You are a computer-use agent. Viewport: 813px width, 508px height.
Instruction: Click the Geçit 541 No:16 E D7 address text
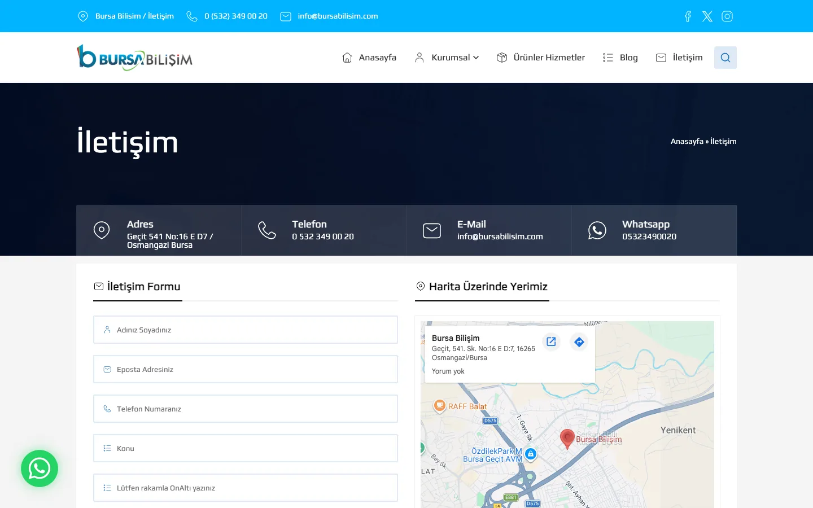click(170, 241)
